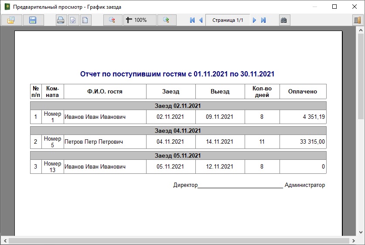Click the Страница 1/1 page field
Viewport: 365px width, 245px height.
(227, 20)
